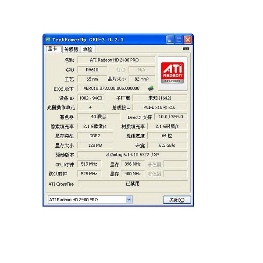Click the GPU clock 519 MHz value
Image resolution: width=263 pixels, height=263 pixels.
(x=89, y=164)
